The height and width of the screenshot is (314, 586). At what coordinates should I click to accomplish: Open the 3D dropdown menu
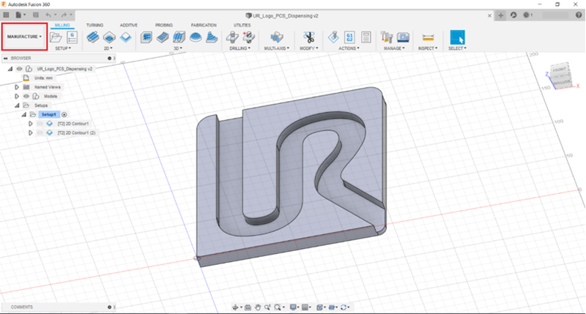point(178,48)
